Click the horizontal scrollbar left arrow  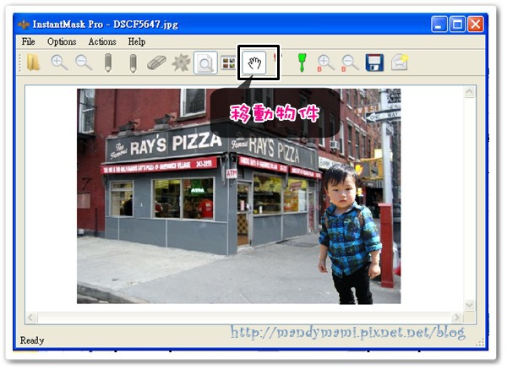coord(31,318)
